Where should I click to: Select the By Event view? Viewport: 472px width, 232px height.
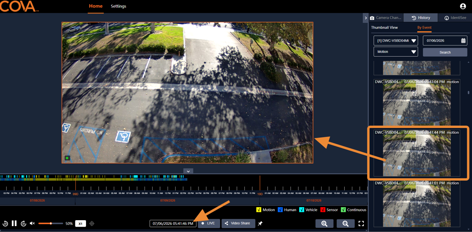point(424,27)
